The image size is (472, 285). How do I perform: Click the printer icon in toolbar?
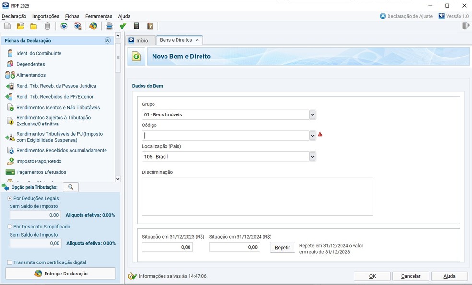tap(109, 26)
